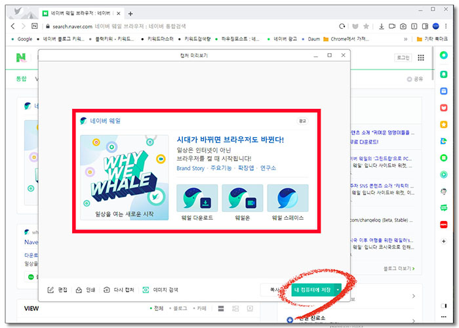The height and width of the screenshot is (328, 459).
Task: Click the star bookmark icon in address bar
Action: click(x=366, y=26)
